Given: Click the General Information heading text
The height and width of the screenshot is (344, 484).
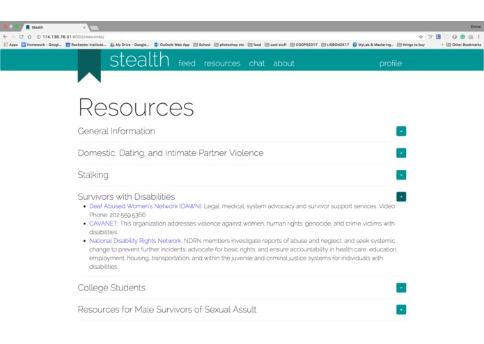Looking at the screenshot, I should [x=116, y=131].
